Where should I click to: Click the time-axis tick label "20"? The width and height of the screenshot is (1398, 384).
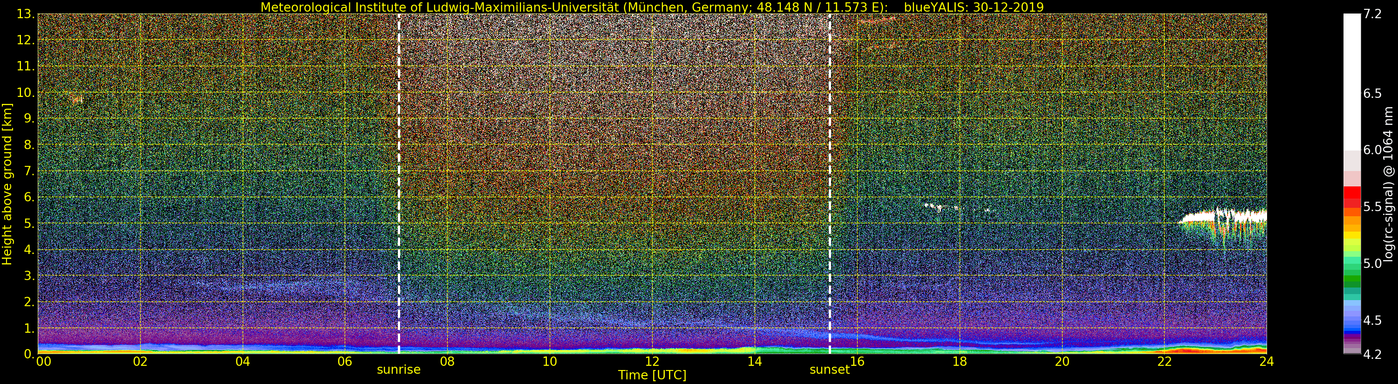point(1062,361)
